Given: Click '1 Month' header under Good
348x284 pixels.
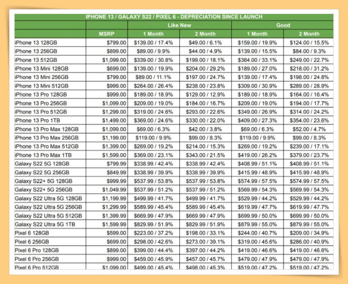Looking at the screenshot, I should point(257,34).
